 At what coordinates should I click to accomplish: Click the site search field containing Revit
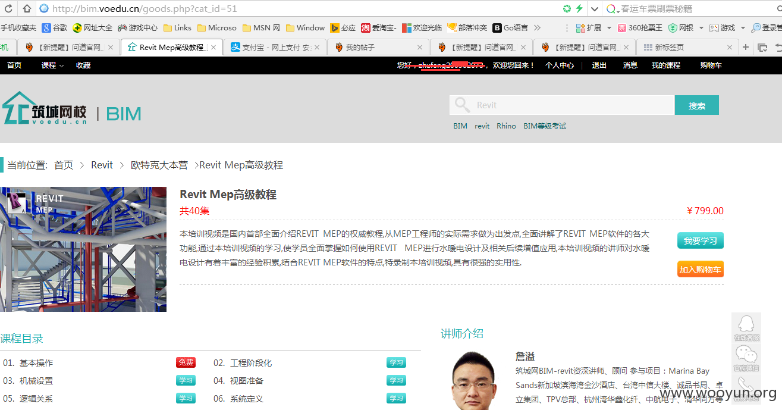pos(561,105)
